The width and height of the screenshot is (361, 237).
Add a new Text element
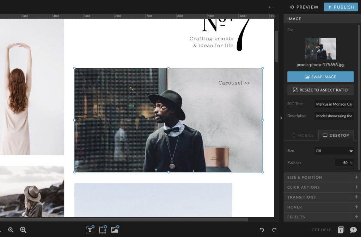(x=90, y=230)
